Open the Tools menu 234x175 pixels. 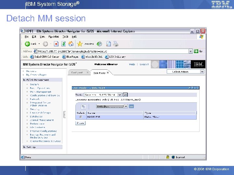(65, 37)
